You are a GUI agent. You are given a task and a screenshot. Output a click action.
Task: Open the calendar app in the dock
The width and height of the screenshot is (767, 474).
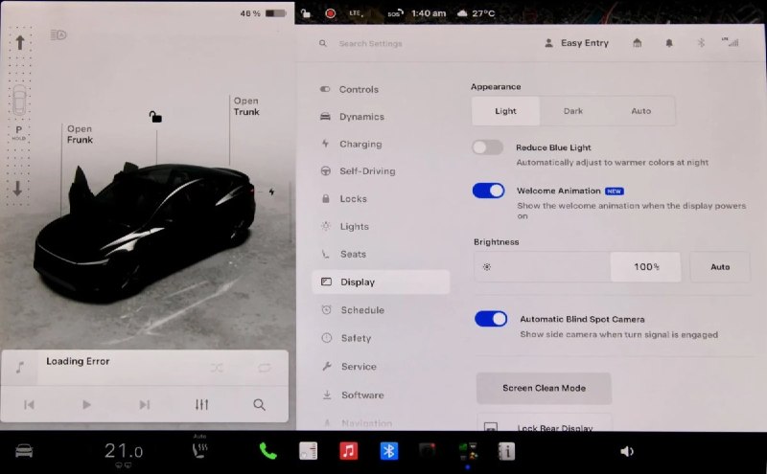point(308,451)
